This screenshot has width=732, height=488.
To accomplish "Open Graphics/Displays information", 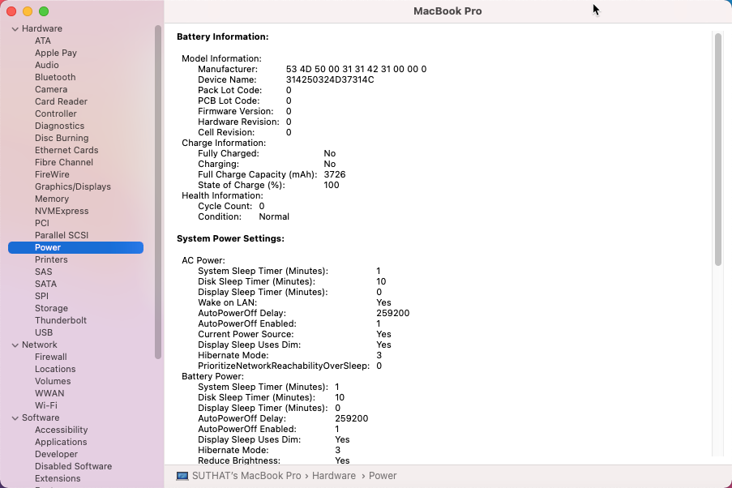I will [73, 186].
